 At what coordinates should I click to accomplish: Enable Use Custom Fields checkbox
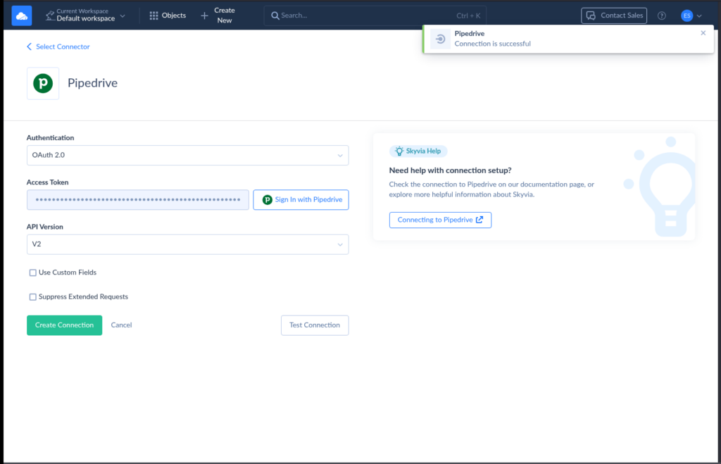click(x=32, y=272)
